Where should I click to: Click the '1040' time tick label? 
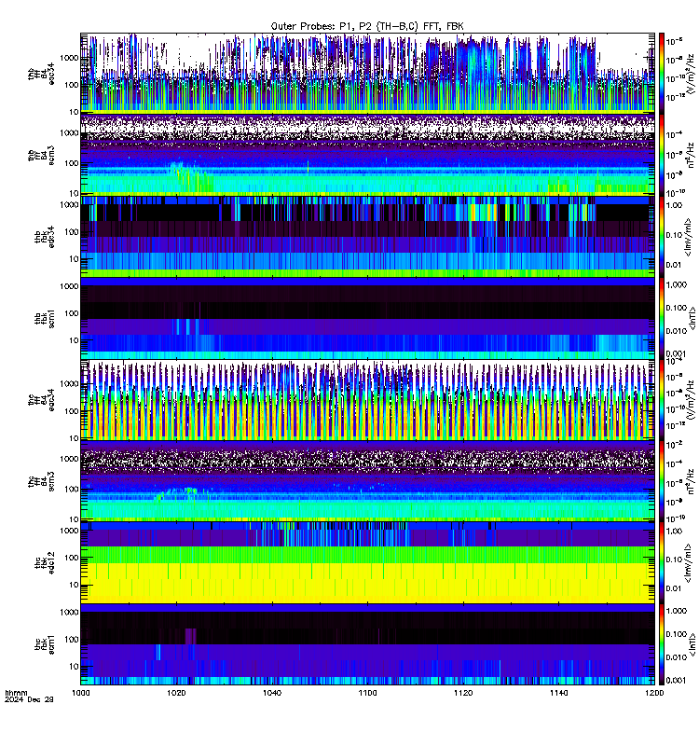272,693
